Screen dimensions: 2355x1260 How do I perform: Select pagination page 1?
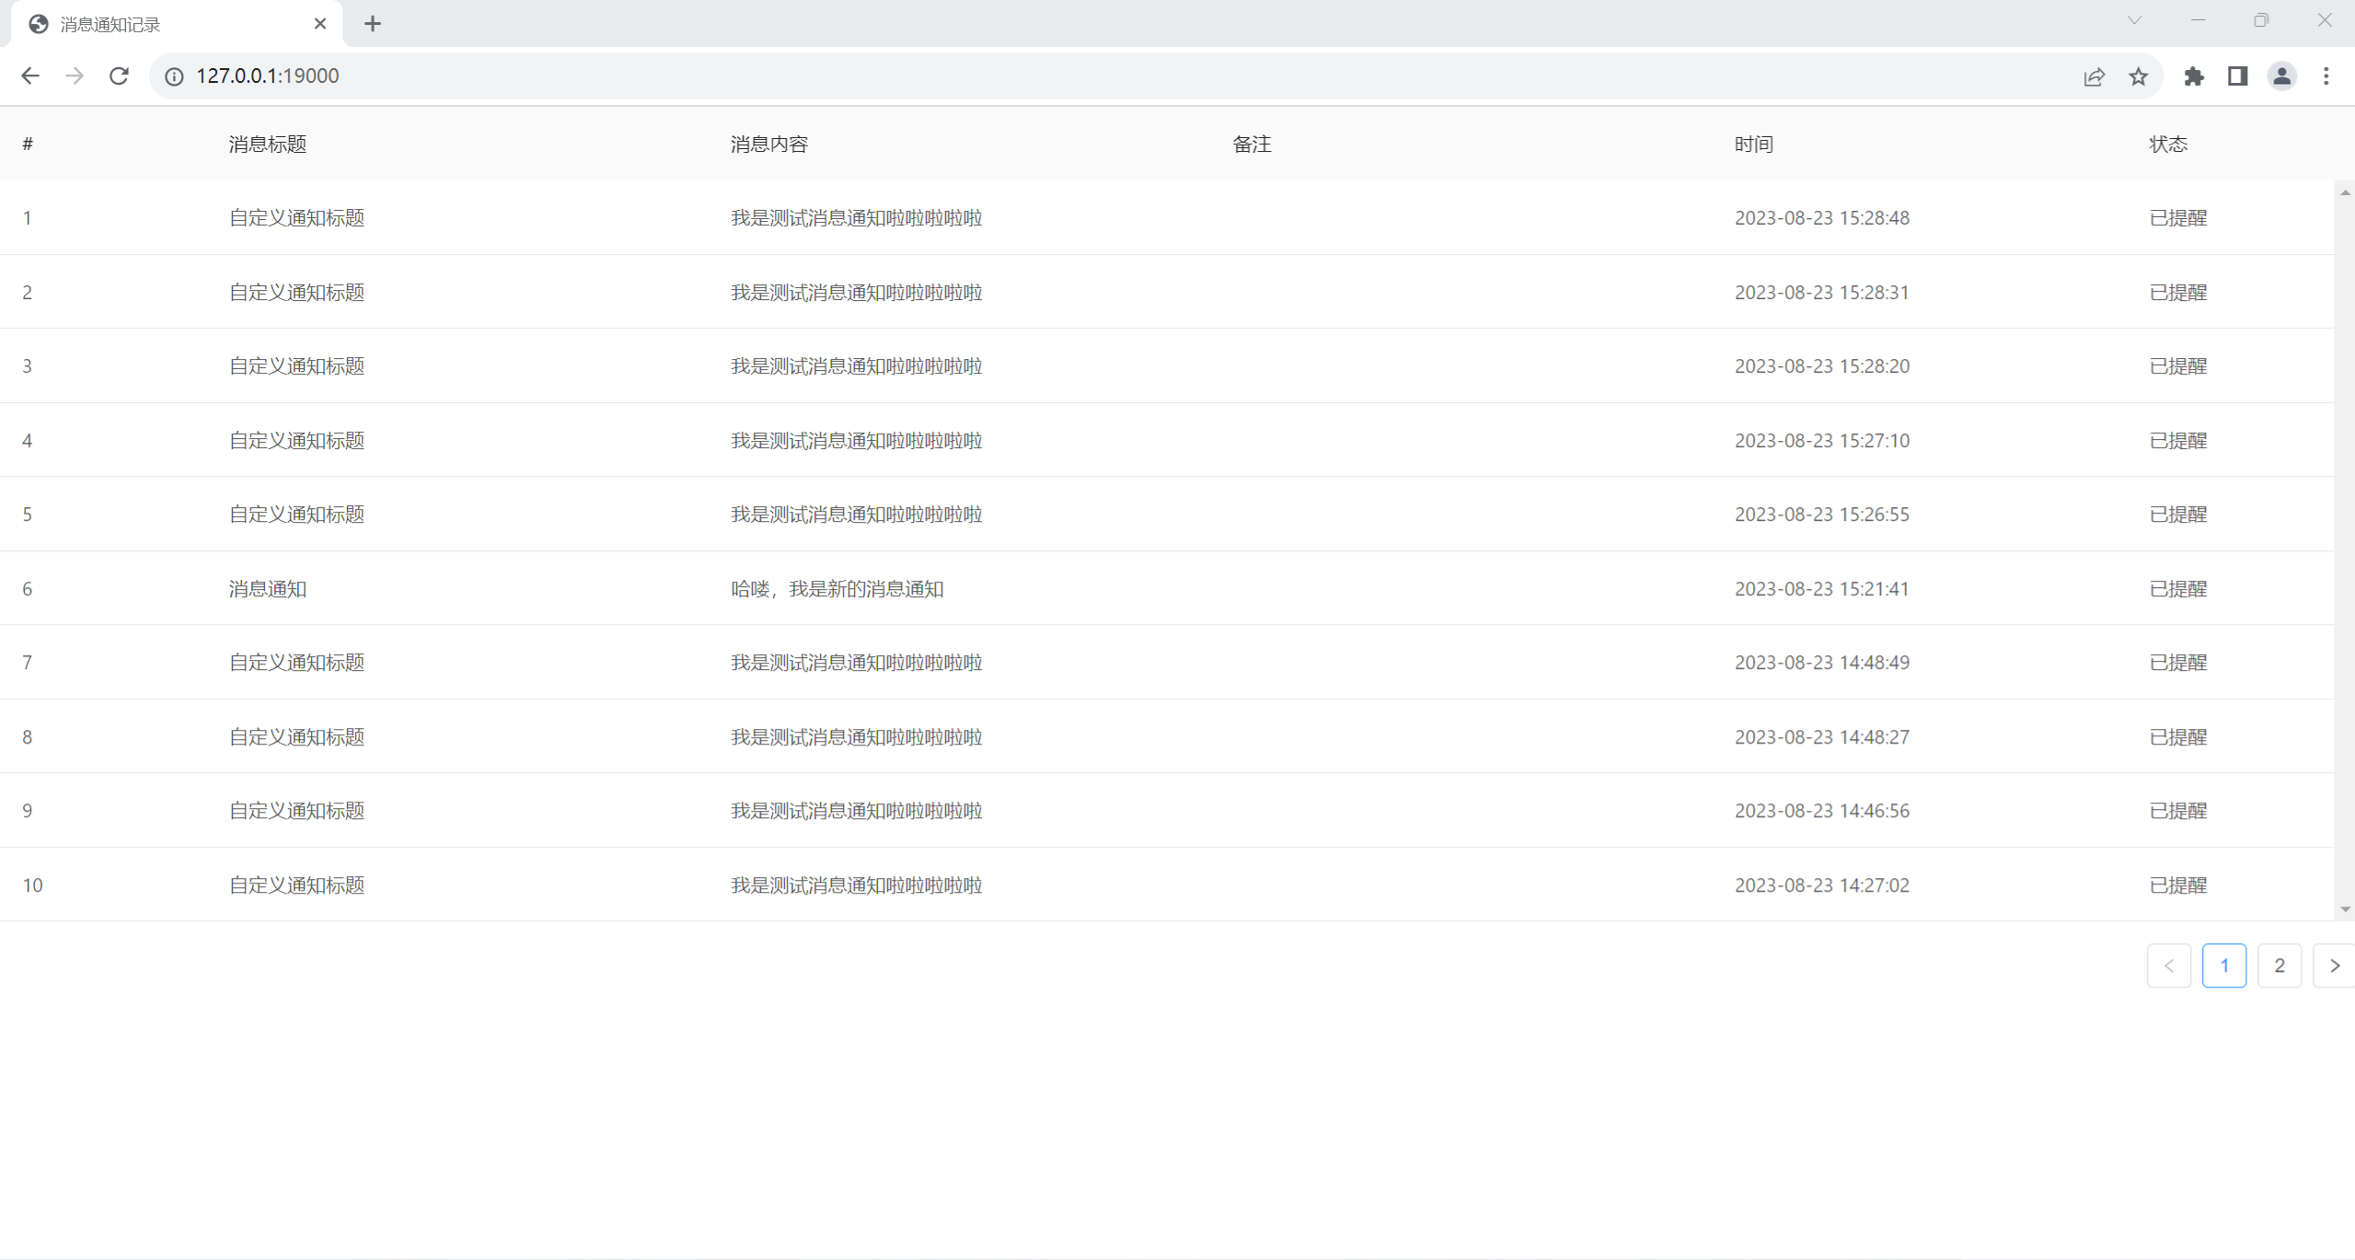point(2223,965)
